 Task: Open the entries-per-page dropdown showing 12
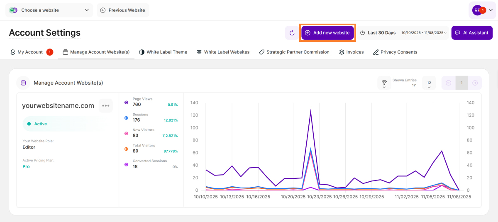pos(429,83)
